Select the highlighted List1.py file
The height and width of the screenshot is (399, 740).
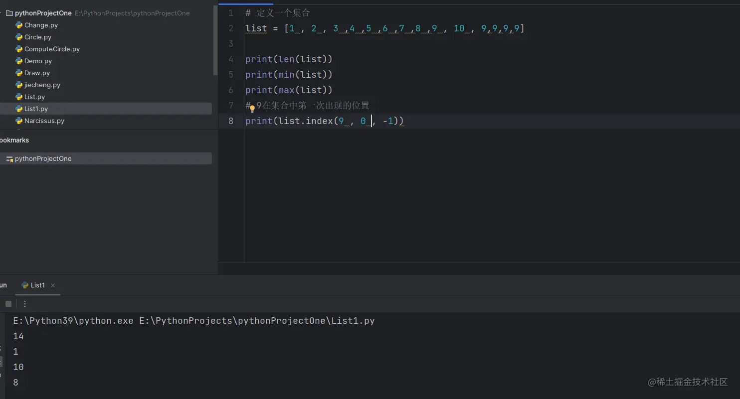106,109
